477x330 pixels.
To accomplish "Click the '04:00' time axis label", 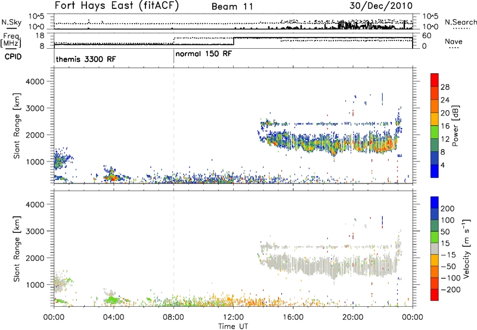I will tap(114, 317).
